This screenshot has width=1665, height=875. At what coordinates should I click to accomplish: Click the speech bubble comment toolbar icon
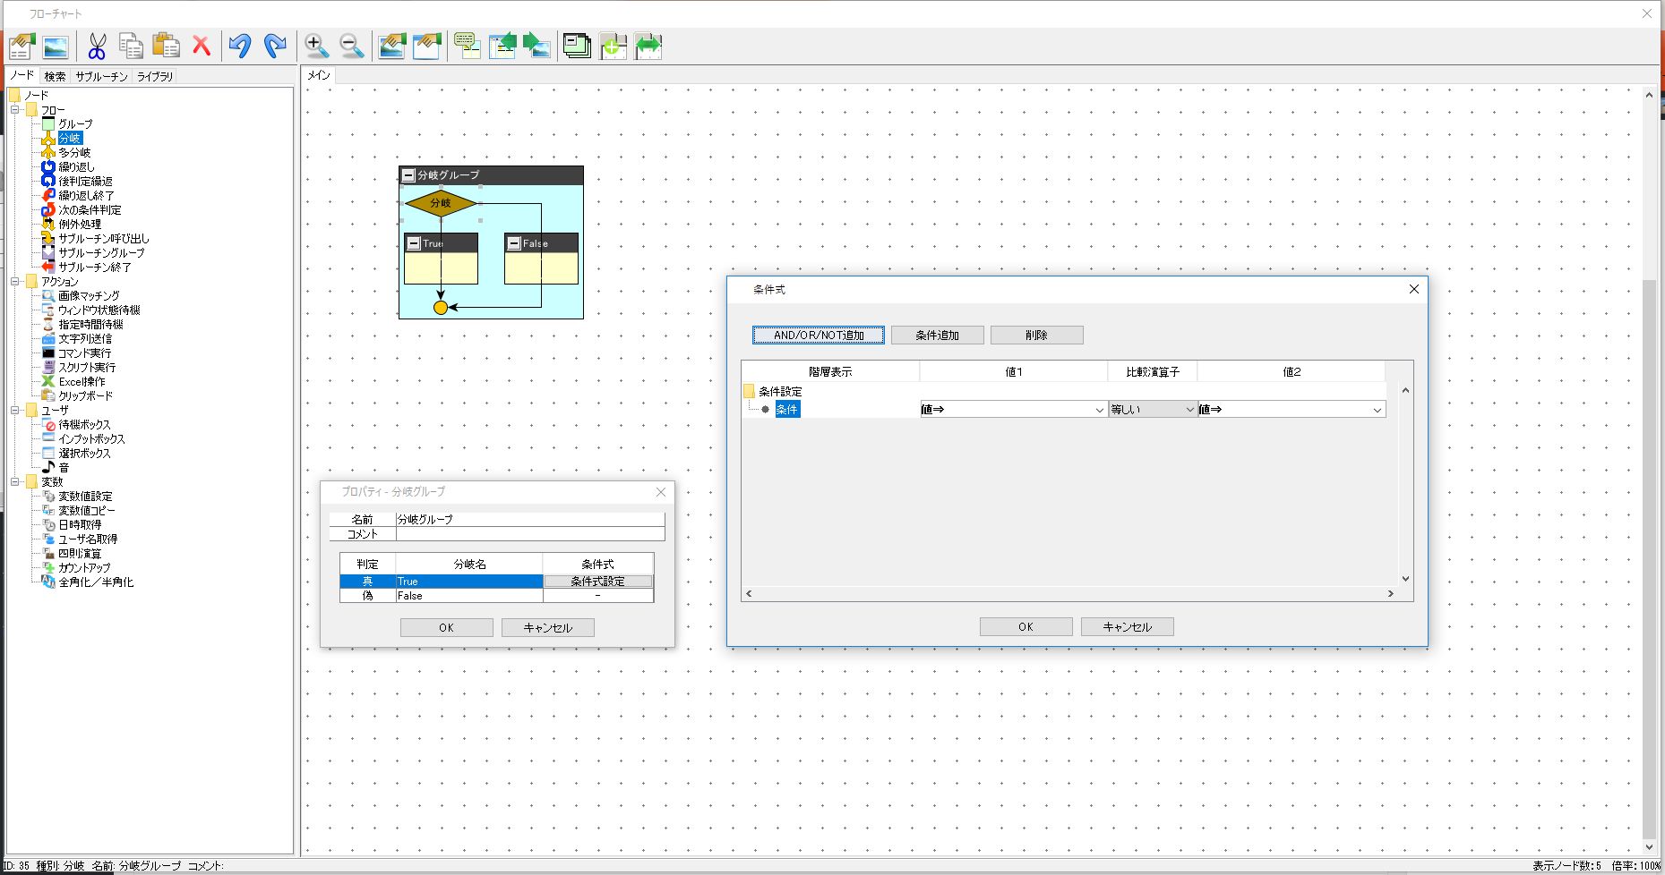click(467, 47)
